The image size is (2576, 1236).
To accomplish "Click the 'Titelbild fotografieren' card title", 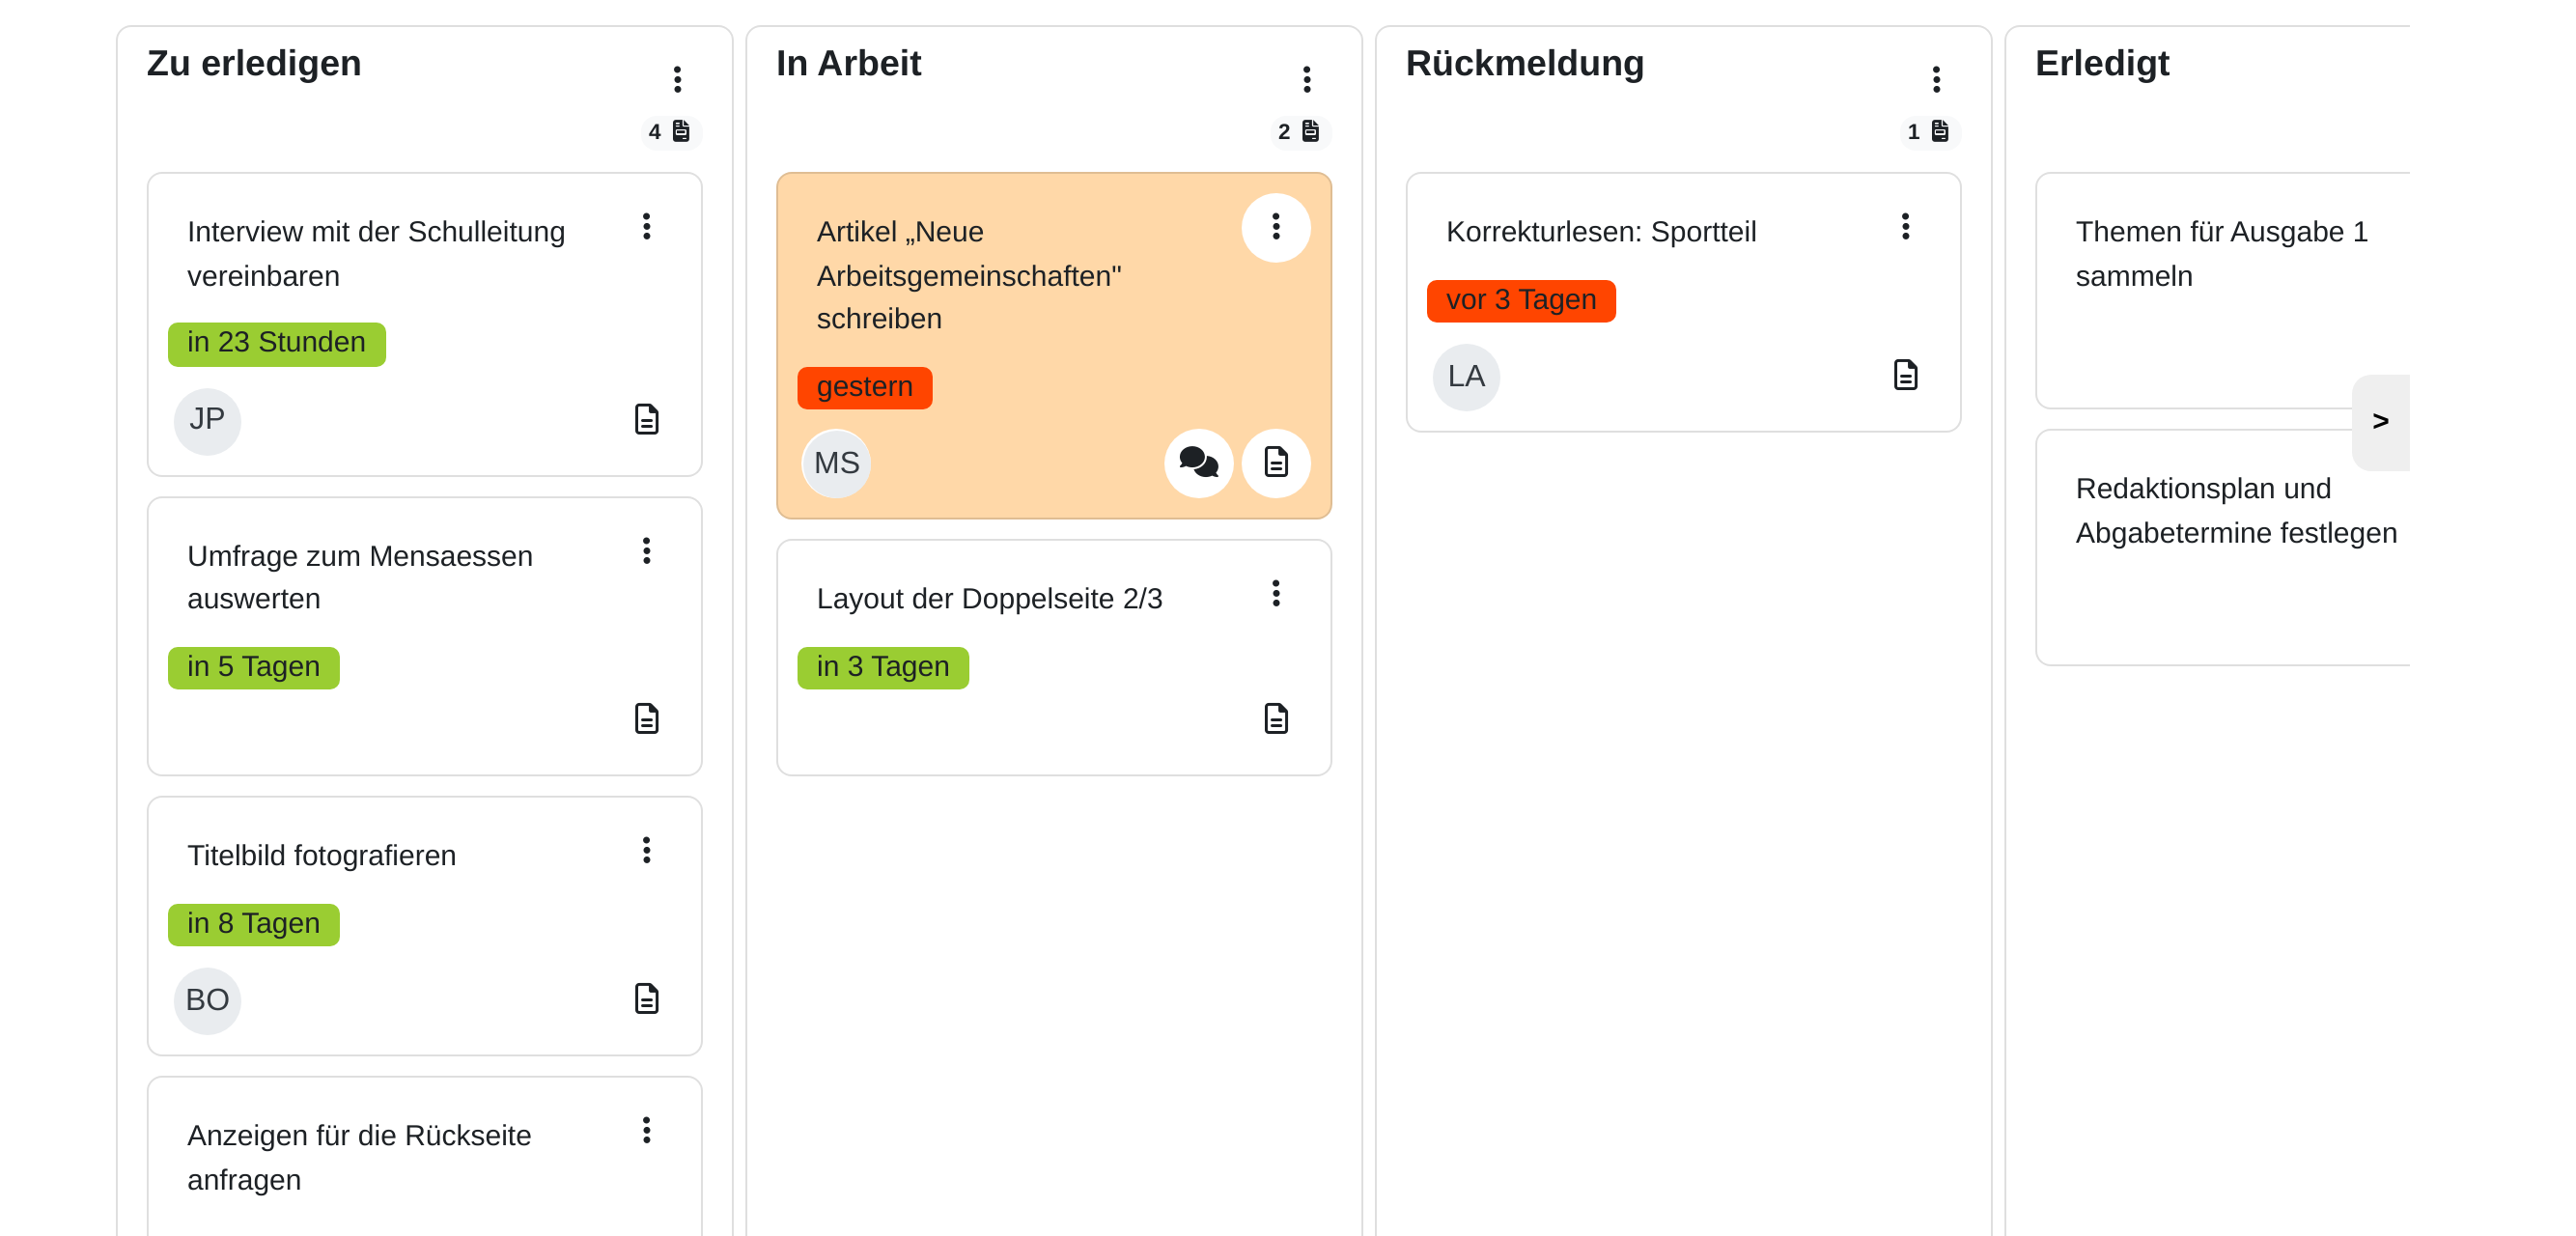I will 321,856.
